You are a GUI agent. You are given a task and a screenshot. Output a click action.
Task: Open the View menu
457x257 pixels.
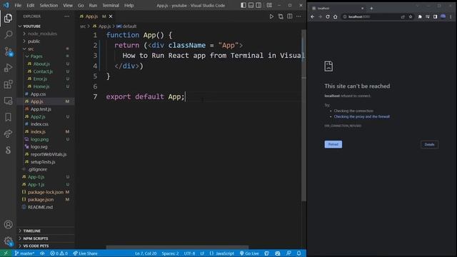[68, 5]
